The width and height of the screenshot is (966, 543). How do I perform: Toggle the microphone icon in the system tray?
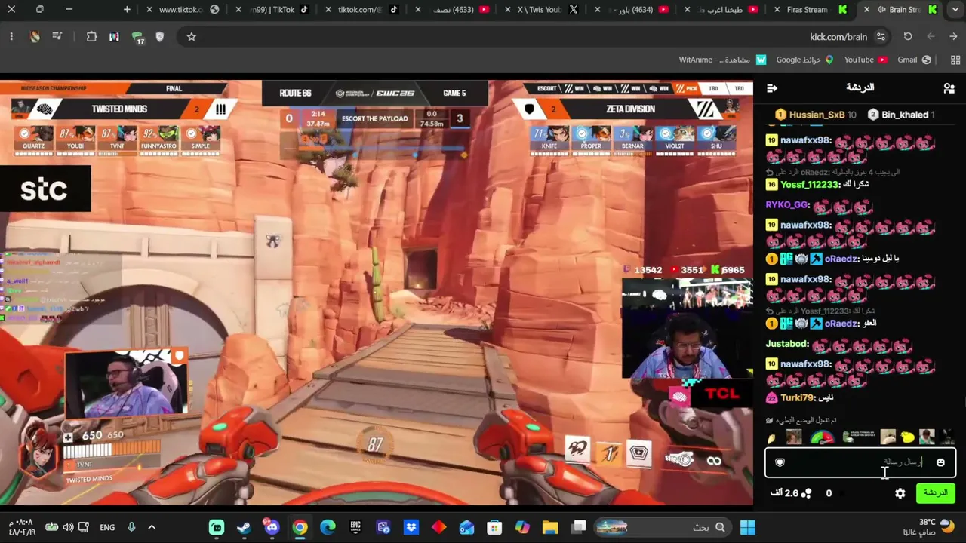point(131,527)
